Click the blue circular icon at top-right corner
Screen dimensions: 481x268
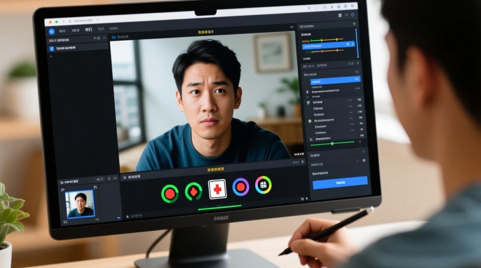point(352,15)
